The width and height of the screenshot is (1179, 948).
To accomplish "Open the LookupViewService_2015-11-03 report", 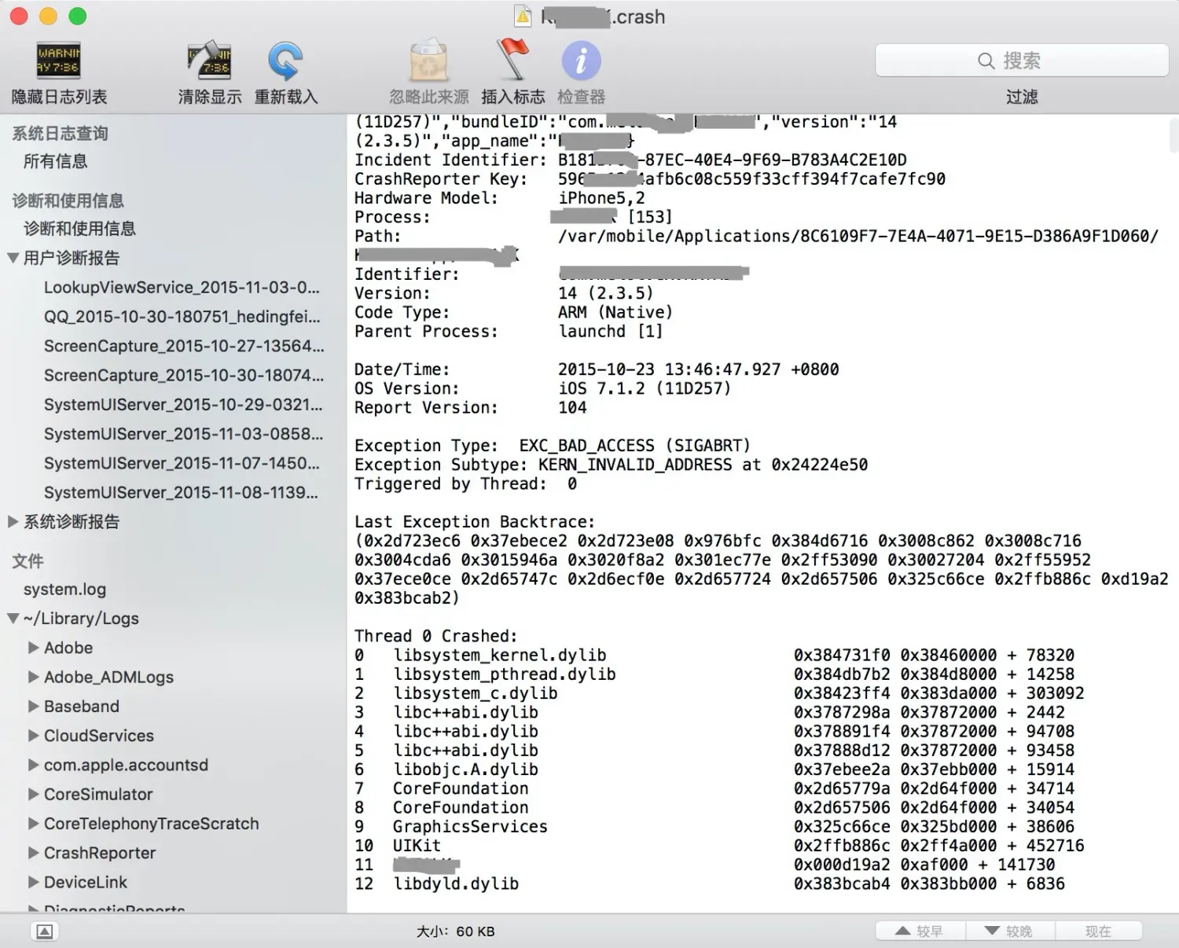I will [182, 287].
